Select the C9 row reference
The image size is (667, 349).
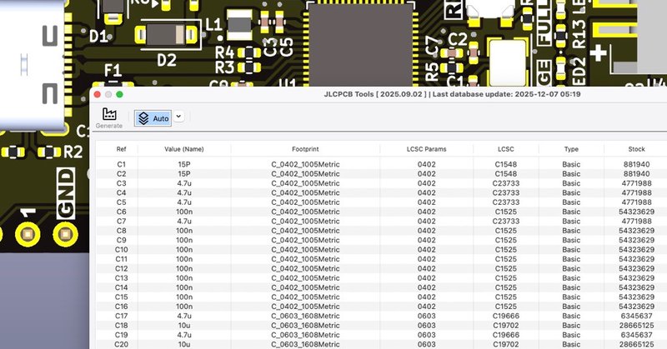pyautogui.click(x=121, y=240)
